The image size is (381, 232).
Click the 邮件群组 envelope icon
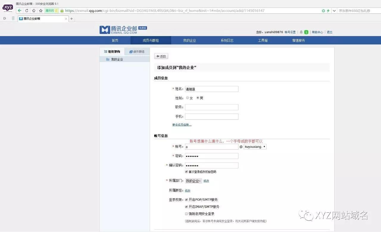pyautogui.click(x=130, y=51)
